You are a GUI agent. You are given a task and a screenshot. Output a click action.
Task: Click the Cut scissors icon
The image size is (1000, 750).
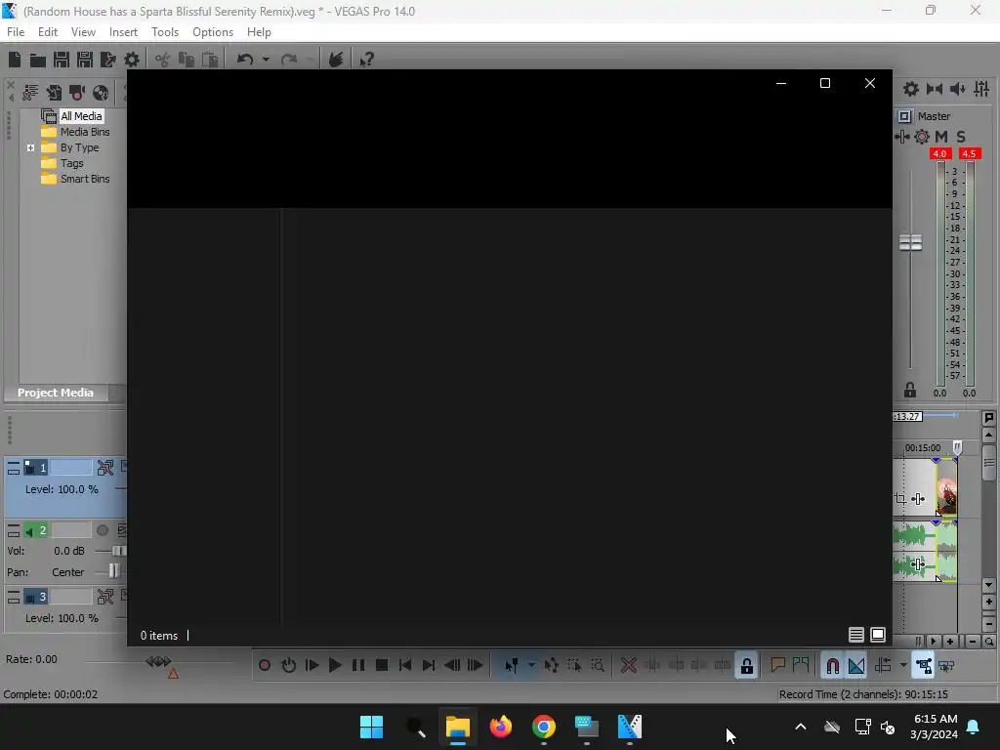[163, 60]
